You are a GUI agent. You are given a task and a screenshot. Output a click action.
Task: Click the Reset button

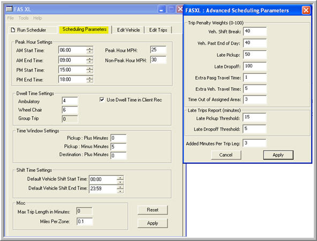(153, 210)
